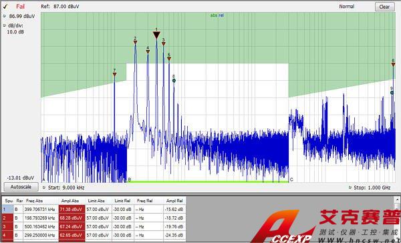Viewport: 401px width, 243px height.
Task: Click the Clear button
Action: [x=385, y=7]
